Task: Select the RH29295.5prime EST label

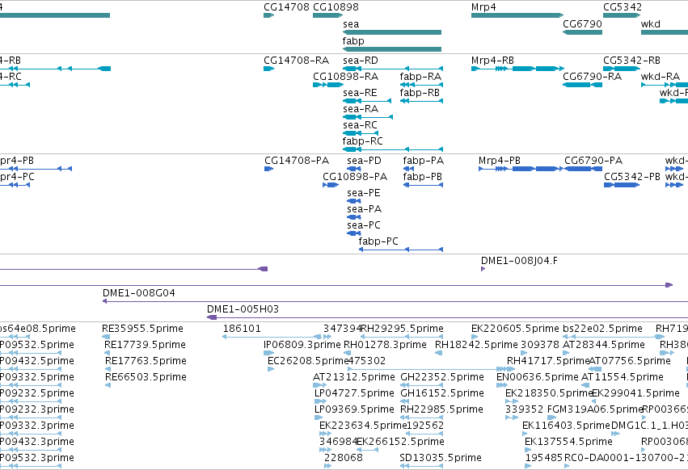Action: pos(402,329)
